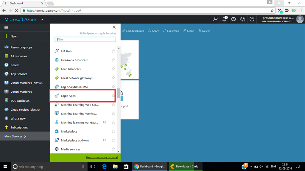Favorite IoT Hub with star

click(113, 51)
